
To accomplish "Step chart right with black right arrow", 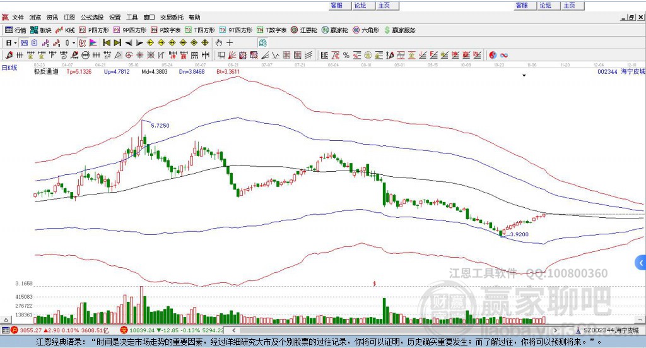I will 139,43.
